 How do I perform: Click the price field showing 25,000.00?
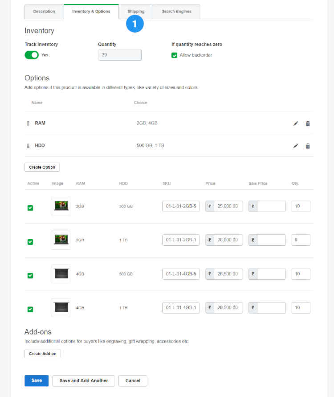pyautogui.click(x=228, y=206)
